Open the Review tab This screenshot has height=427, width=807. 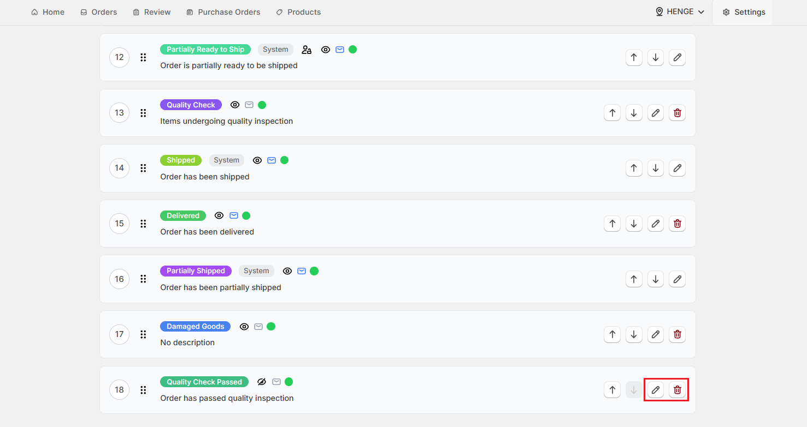(152, 12)
